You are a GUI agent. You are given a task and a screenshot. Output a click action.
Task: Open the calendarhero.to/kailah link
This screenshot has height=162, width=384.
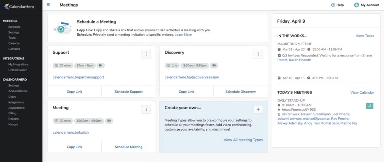pyautogui.click(x=70, y=132)
